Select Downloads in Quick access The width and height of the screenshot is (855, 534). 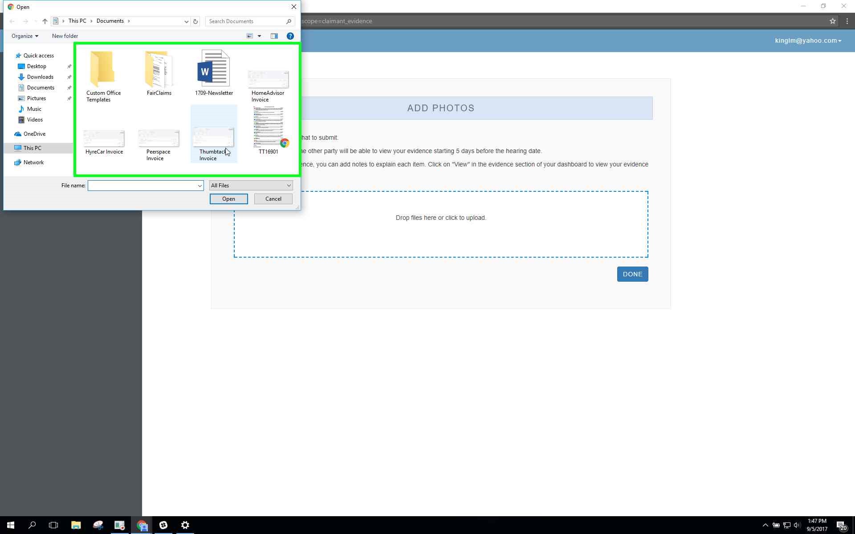[40, 77]
